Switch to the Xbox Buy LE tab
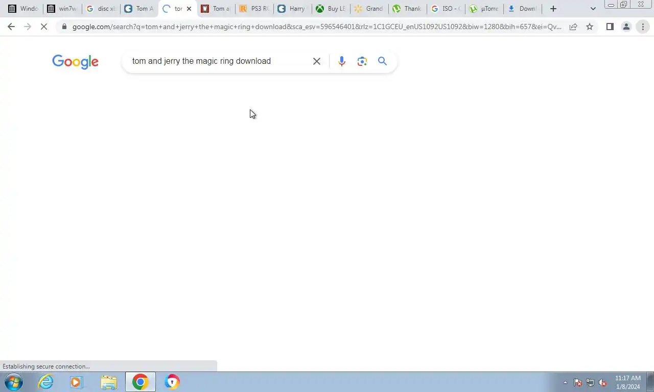This screenshot has height=392, width=654. click(x=331, y=9)
